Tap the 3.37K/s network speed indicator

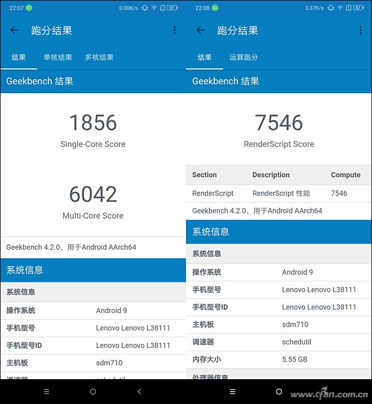pyautogui.click(x=314, y=8)
